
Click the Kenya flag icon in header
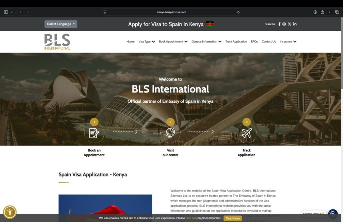[x=210, y=24]
